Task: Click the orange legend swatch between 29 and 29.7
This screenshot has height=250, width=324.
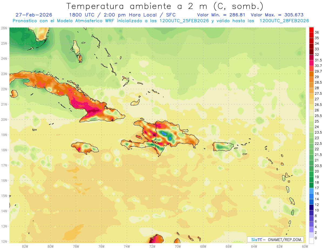Action: [311, 74]
